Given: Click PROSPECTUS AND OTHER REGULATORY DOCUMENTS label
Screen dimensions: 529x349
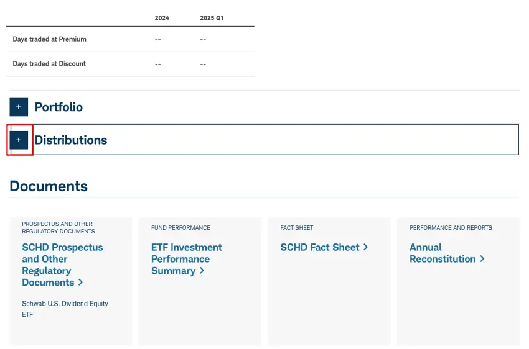Looking at the screenshot, I should [x=59, y=228].
